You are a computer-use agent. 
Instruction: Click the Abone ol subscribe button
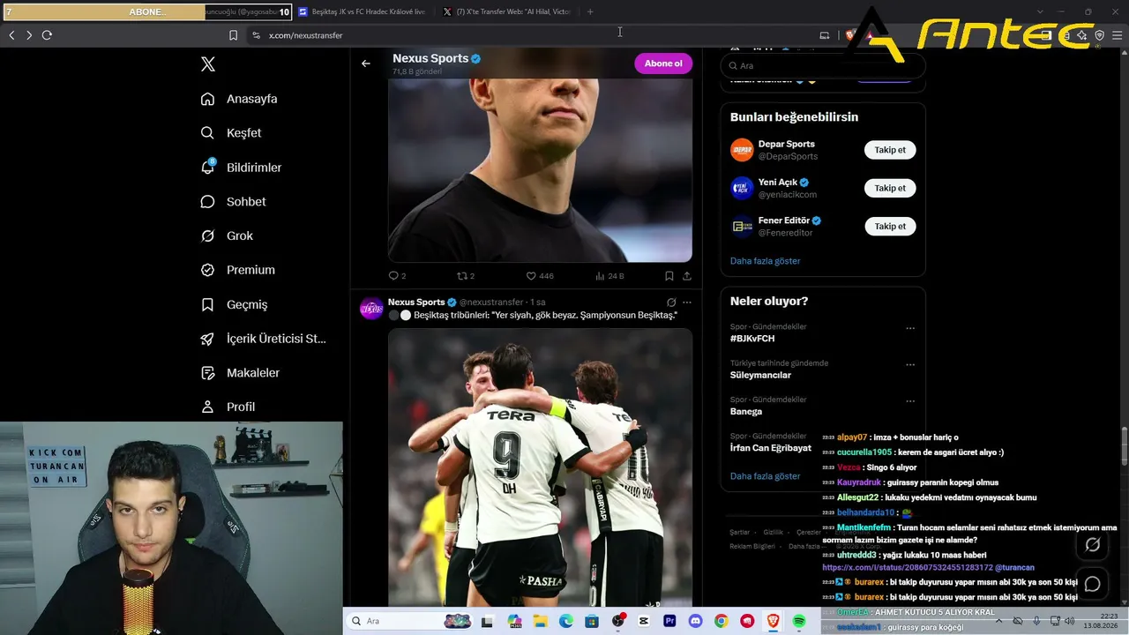[663, 63]
